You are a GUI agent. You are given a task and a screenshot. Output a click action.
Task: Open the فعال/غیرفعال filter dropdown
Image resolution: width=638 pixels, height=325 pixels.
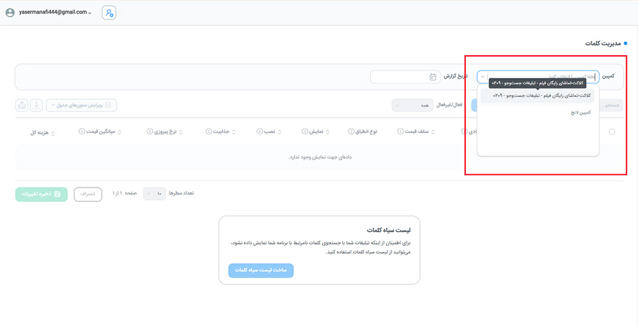pyautogui.click(x=411, y=105)
